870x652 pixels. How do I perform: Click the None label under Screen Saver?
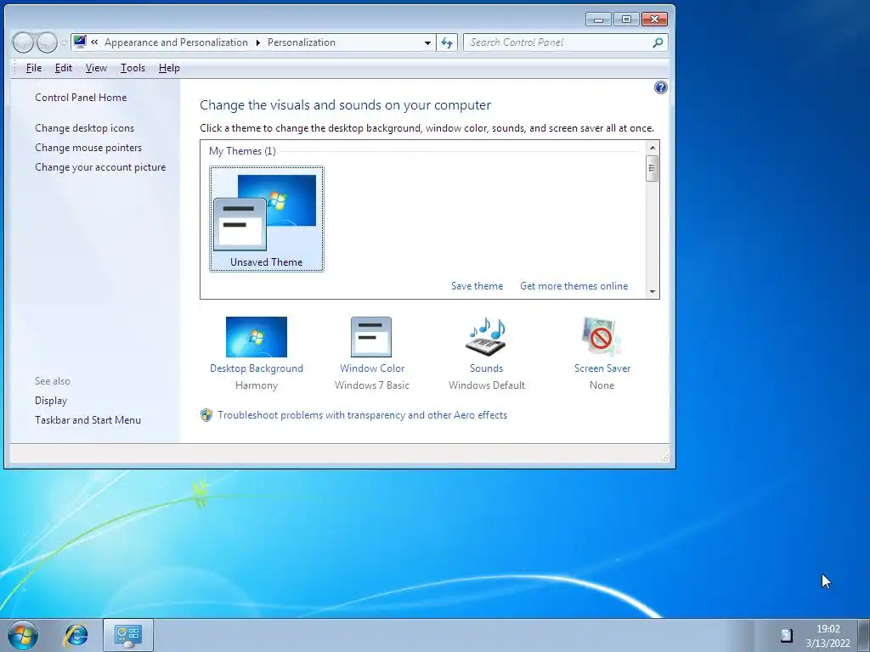[x=602, y=385]
